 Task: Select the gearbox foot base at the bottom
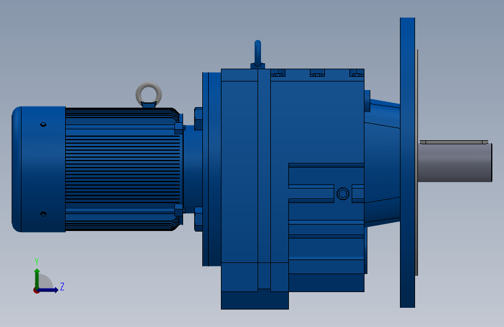255,300
